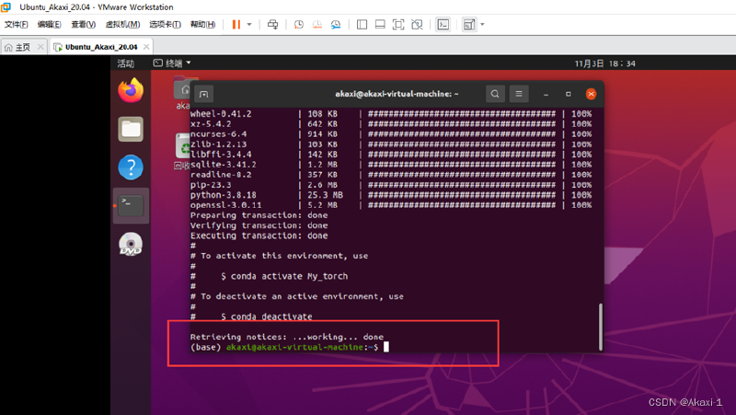Open the 虚拟机(M) menu
This screenshot has height=415, width=736.
pyautogui.click(x=122, y=25)
